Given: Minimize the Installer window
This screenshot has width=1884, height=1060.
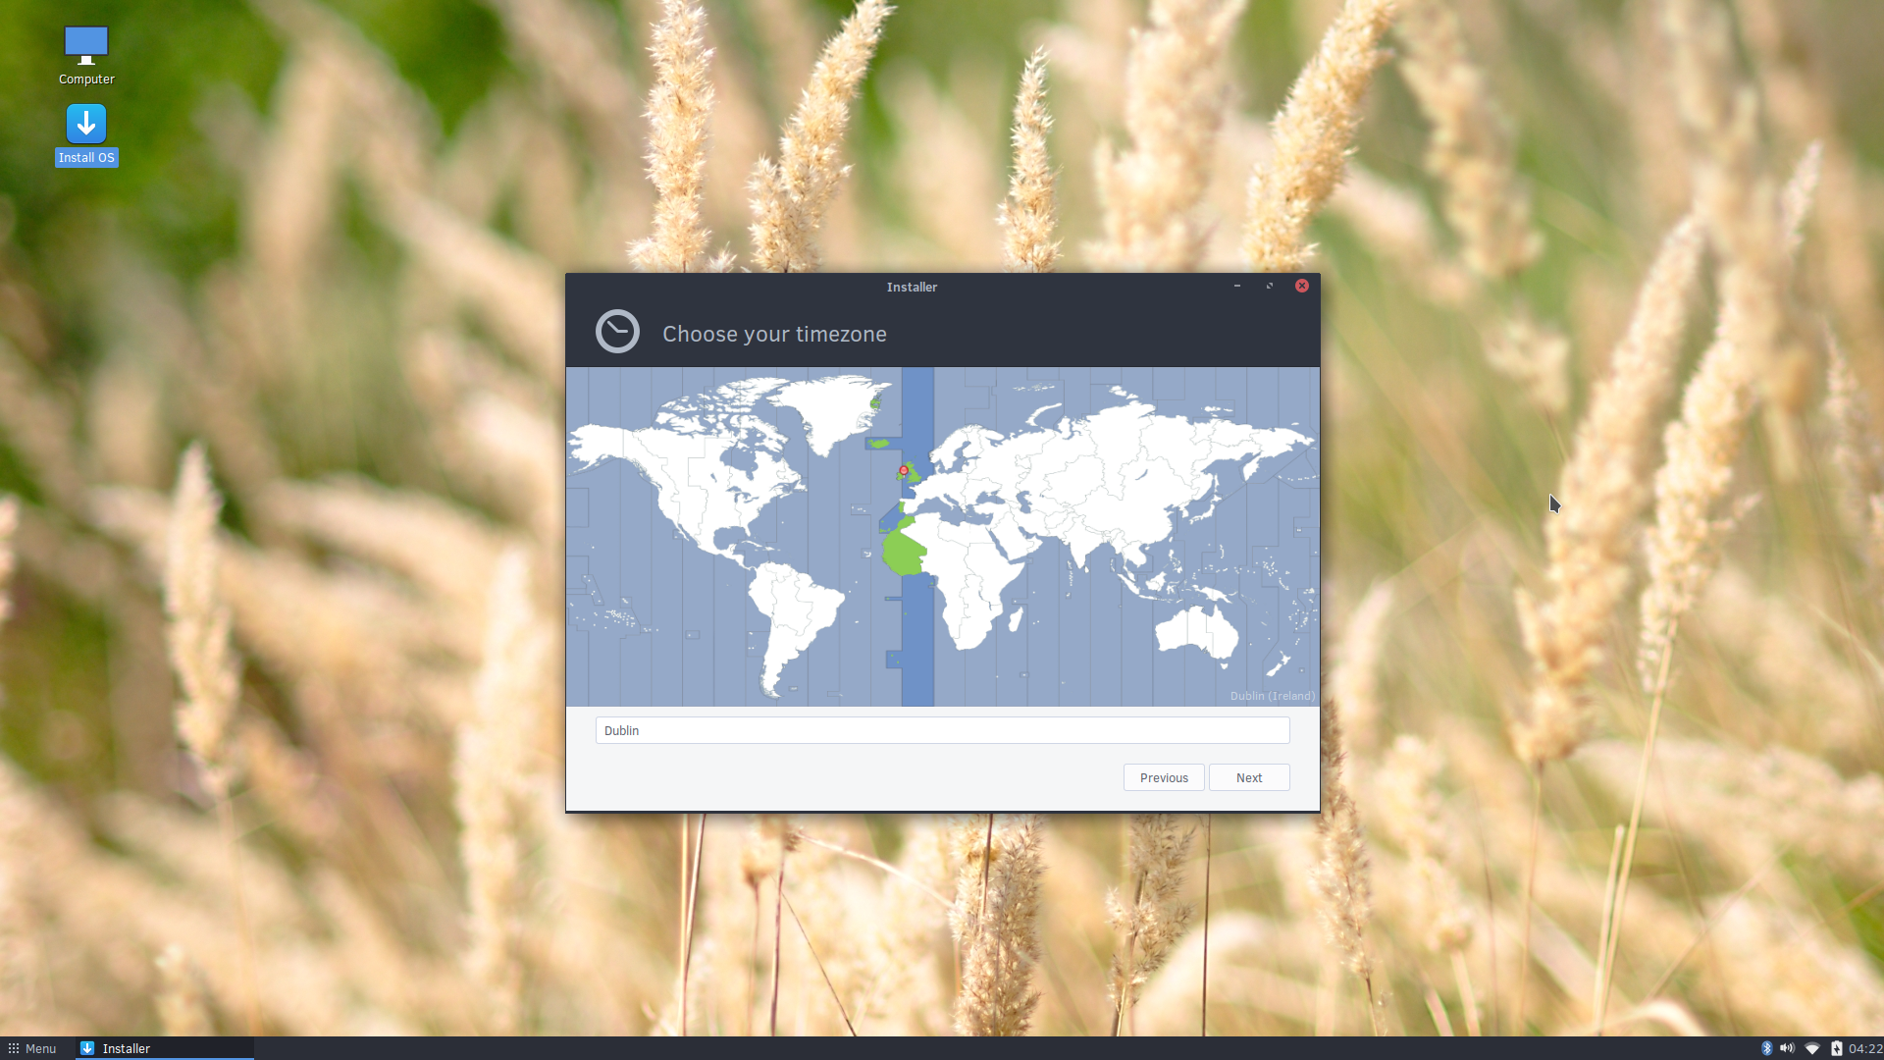Looking at the screenshot, I should tap(1237, 286).
